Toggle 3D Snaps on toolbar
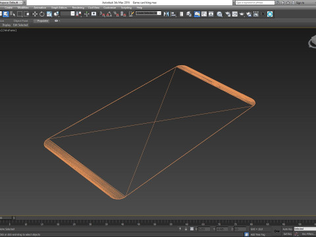 click(103, 14)
